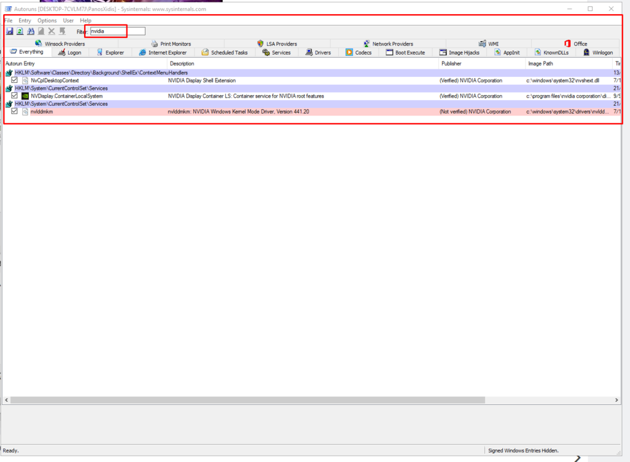
Task: Switch to the Logon tab
Action: click(x=69, y=53)
